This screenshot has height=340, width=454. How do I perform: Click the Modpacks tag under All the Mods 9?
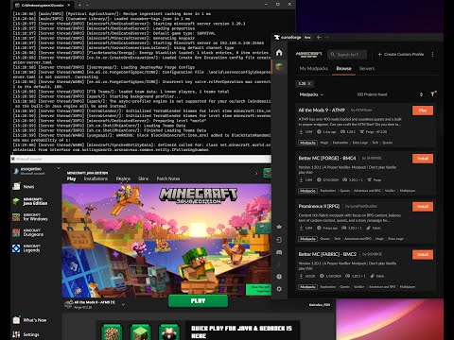pyautogui.click(x=307, y=143)
